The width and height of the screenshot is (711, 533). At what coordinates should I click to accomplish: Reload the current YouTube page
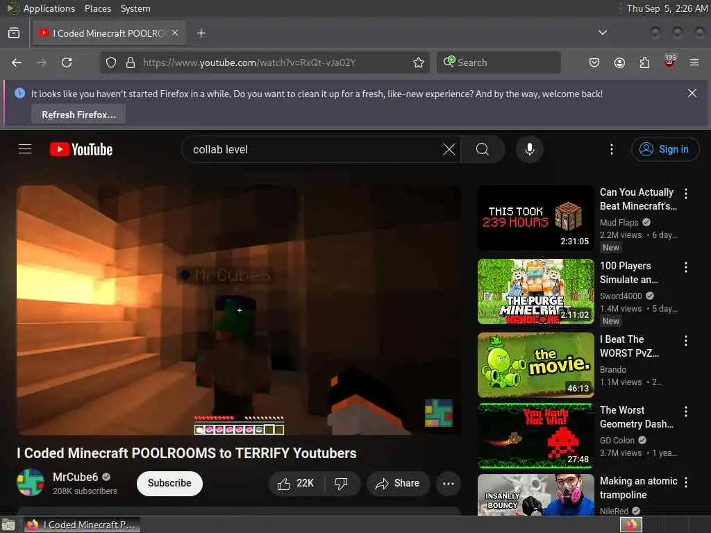tap(67, 62)
